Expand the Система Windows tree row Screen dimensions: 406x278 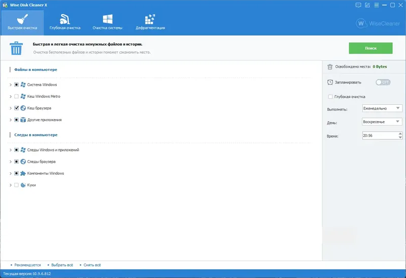(x=11, y=85)
